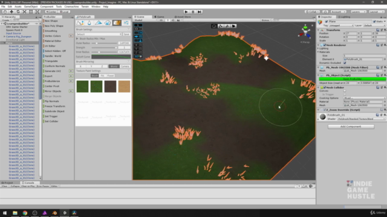Screen dimensions: 387x217
Task: Open the Terrain menu
Action: [85, 7]
